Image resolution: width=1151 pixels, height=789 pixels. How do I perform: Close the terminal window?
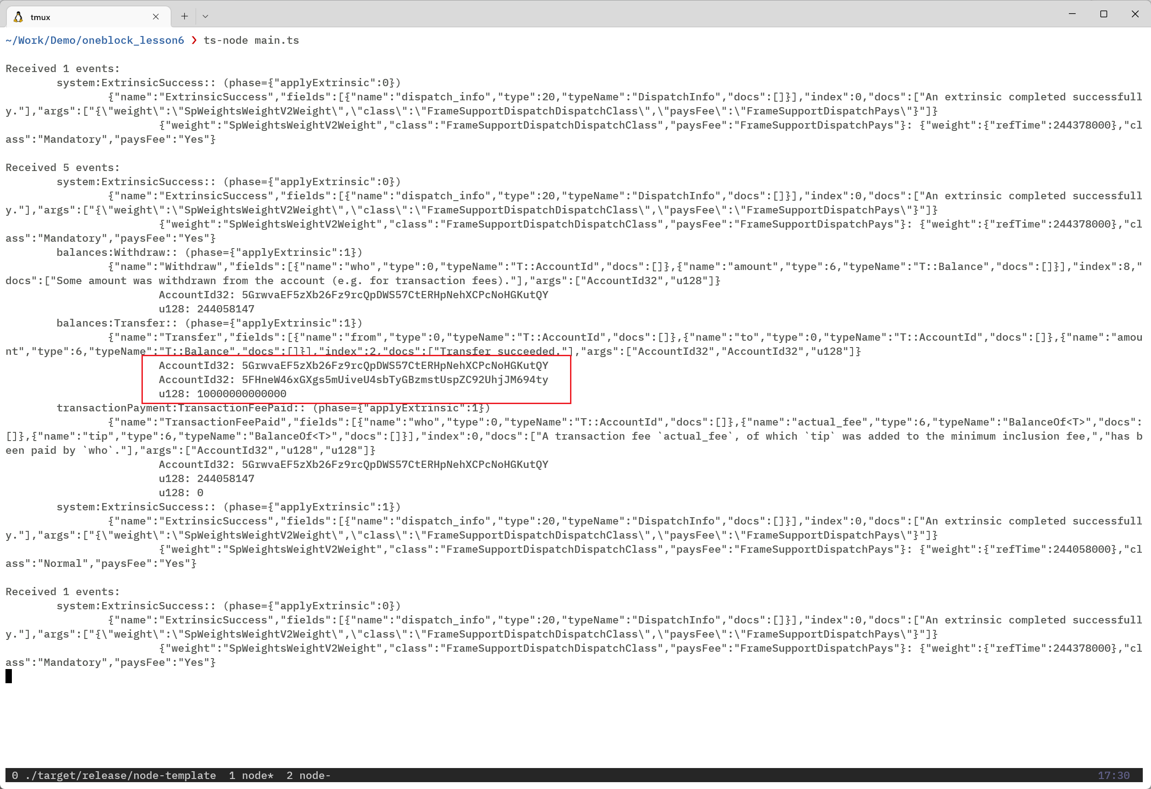(1135, 14)
